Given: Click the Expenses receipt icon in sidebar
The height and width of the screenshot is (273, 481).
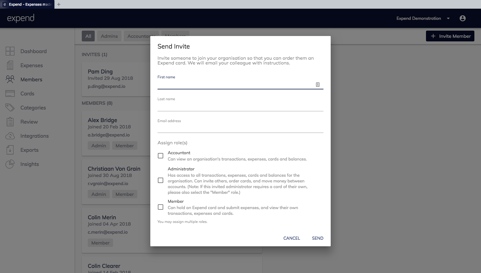Looking at the screenshot, I should click(10, 65).
